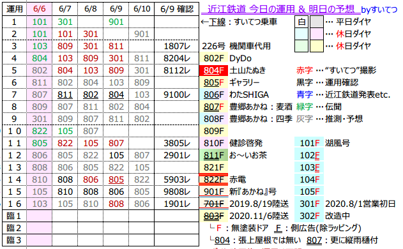
Task: Select the green 811F お〜いお茶 cell
Action: click(x=213, y=155)
